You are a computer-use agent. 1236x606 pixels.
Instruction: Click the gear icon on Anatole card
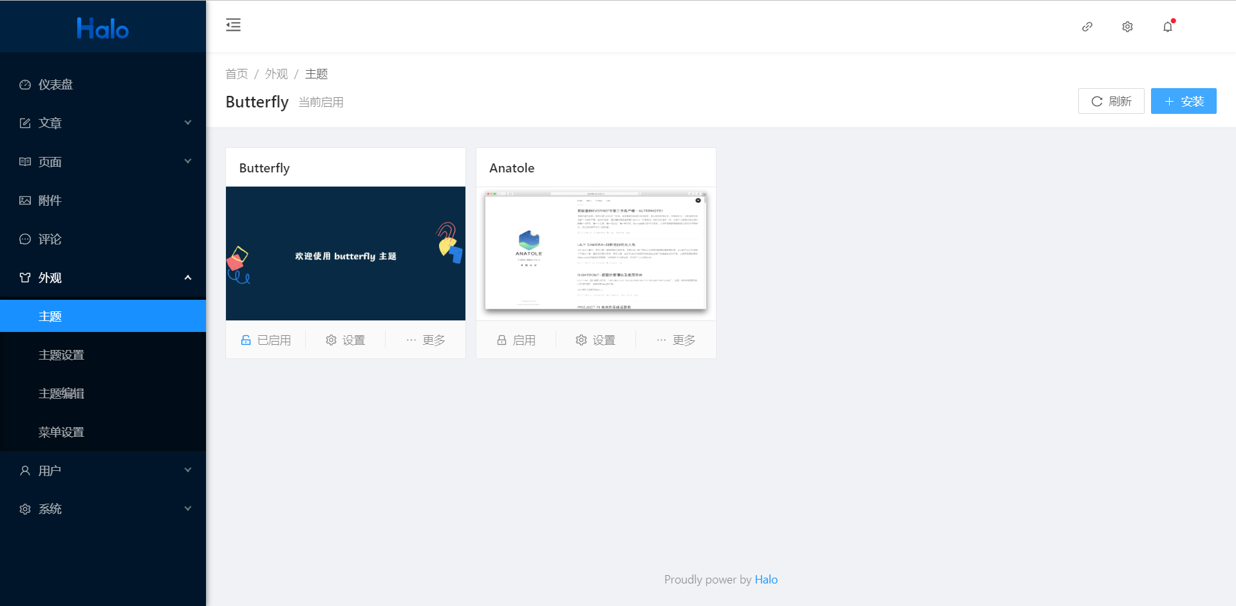point(581,340)
